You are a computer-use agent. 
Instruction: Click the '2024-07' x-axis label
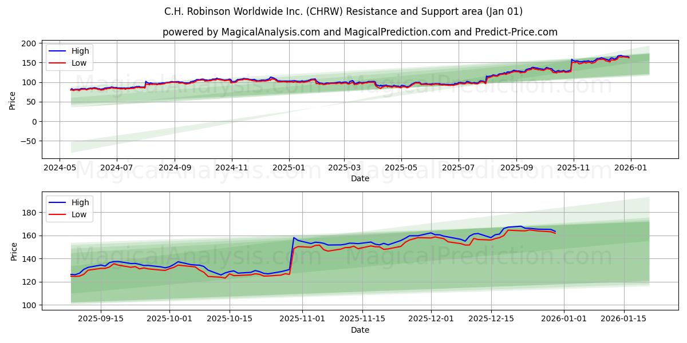point(117,167)
